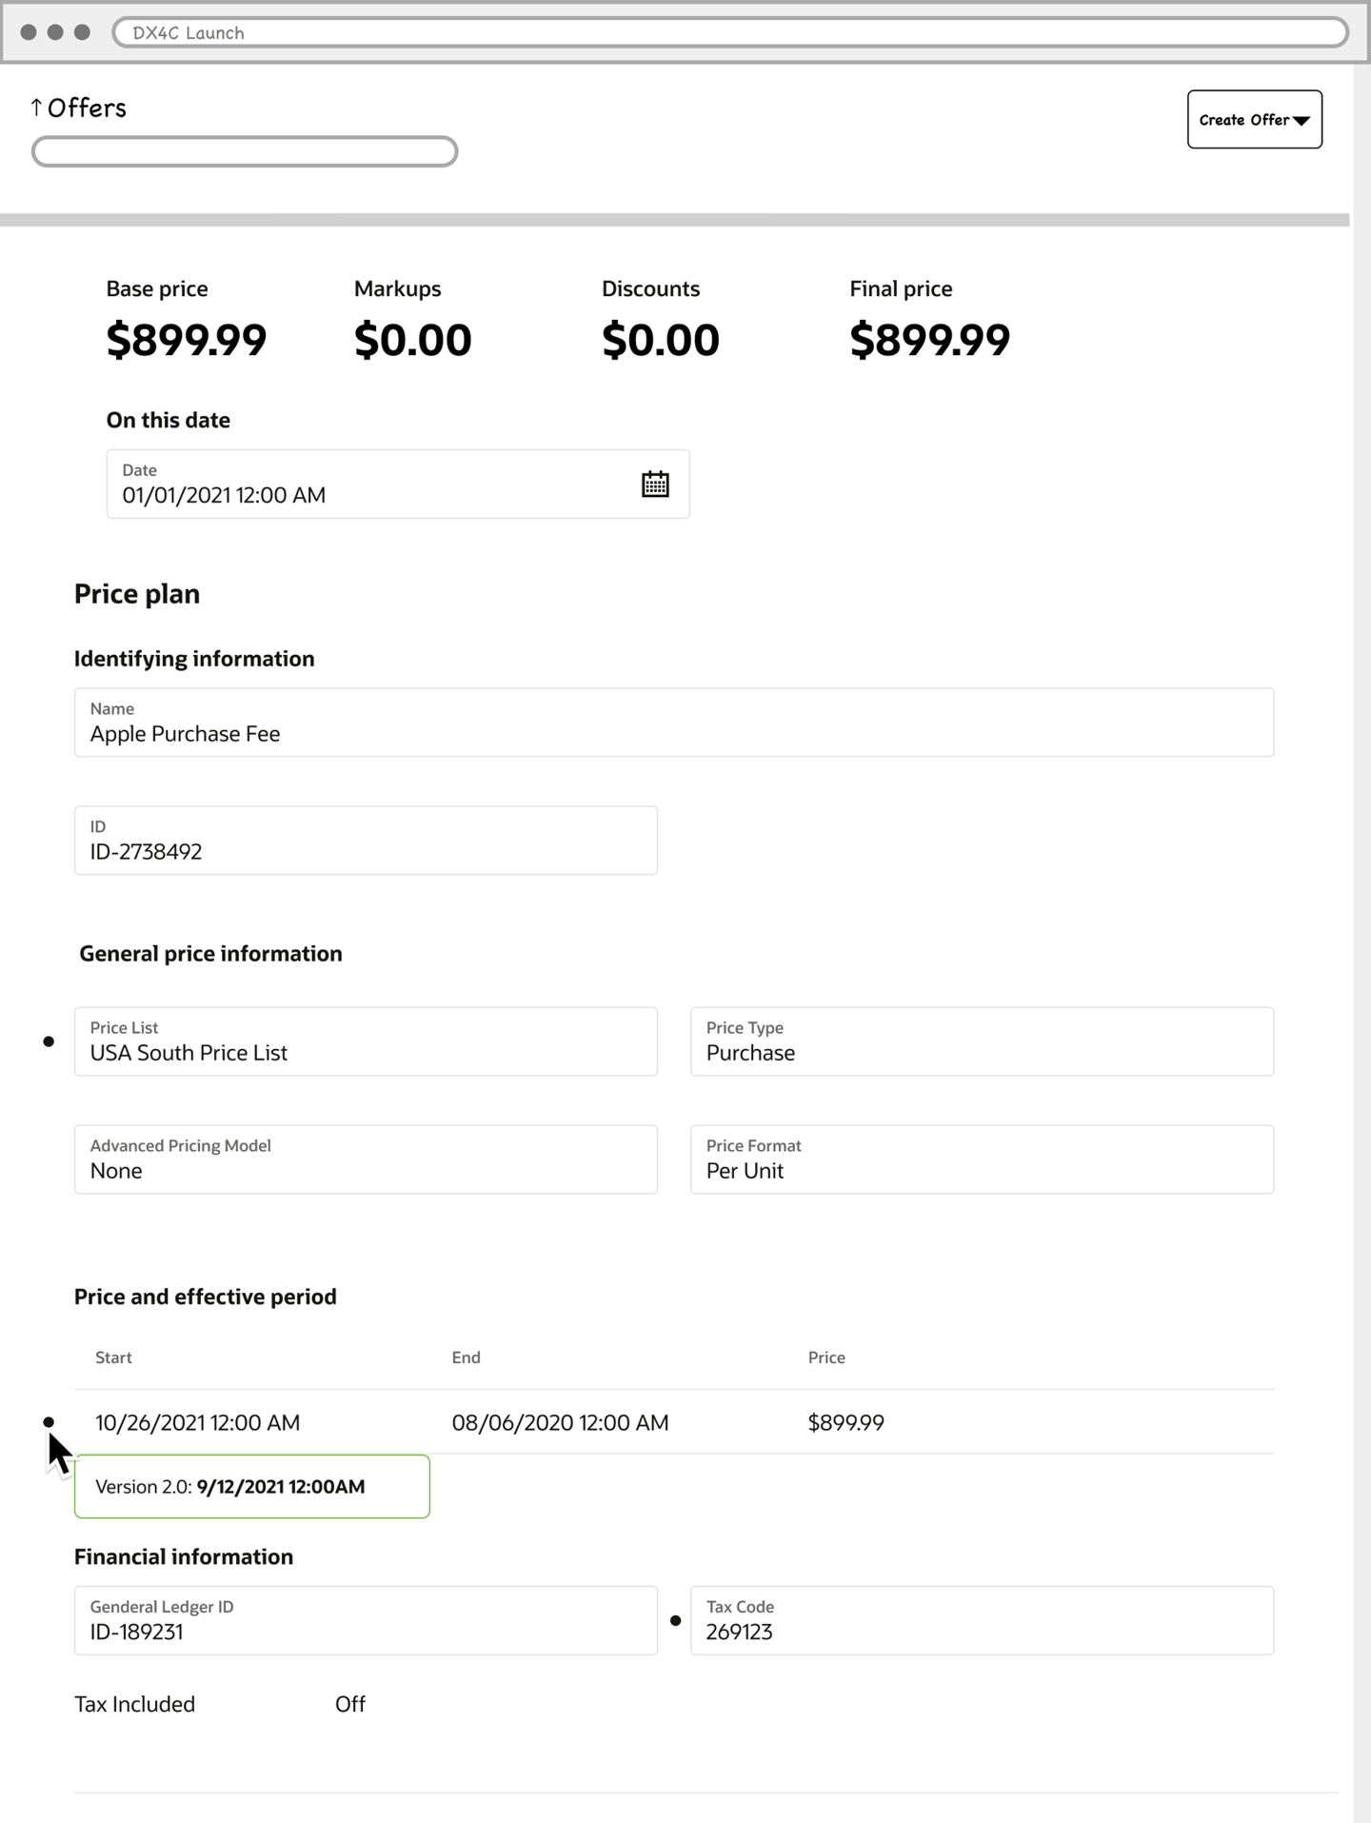This screenshot has width=1371, height=1823.
Task: Click the Offers breadcrumb heading
Action: coord(87,108)
